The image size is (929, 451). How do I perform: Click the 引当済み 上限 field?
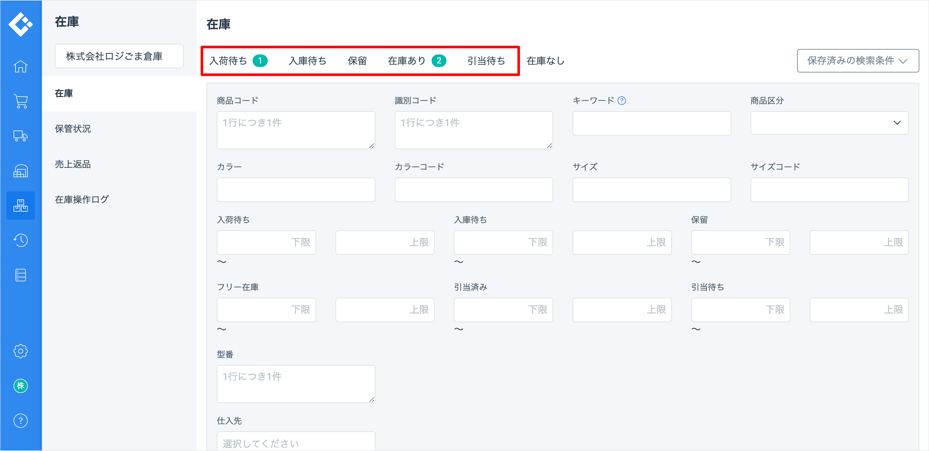pyautogui.click(x=622, y=310)
